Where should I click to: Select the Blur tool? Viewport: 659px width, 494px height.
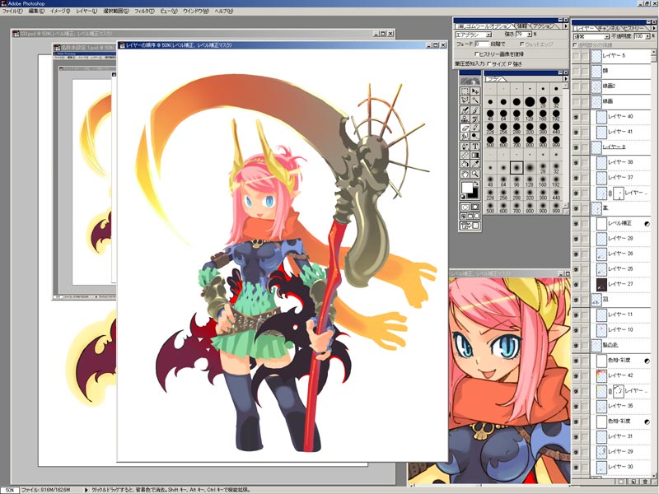[465, 137]
